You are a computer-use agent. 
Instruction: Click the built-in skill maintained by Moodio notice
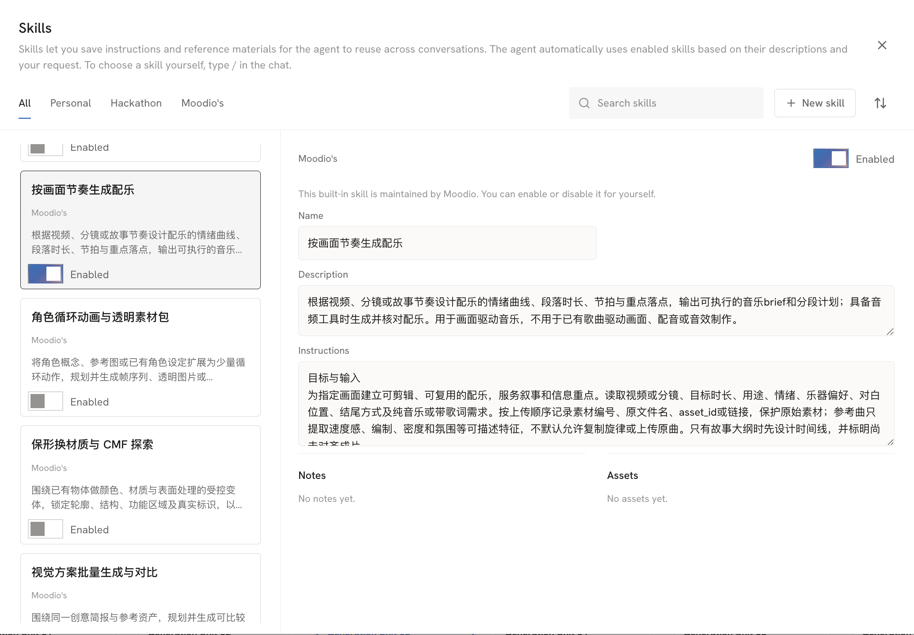coord(477,194)
